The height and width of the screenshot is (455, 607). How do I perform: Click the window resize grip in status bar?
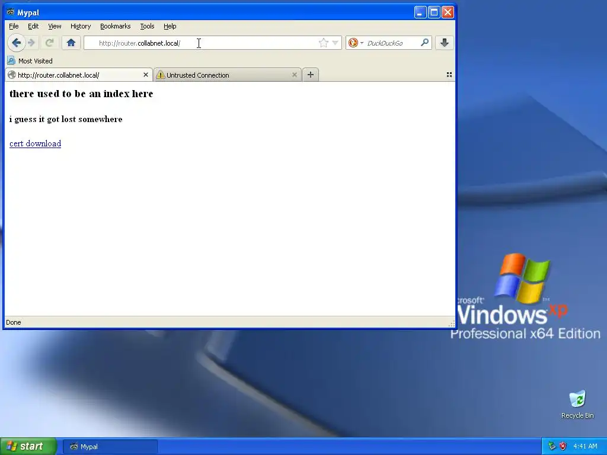(451, 324)
